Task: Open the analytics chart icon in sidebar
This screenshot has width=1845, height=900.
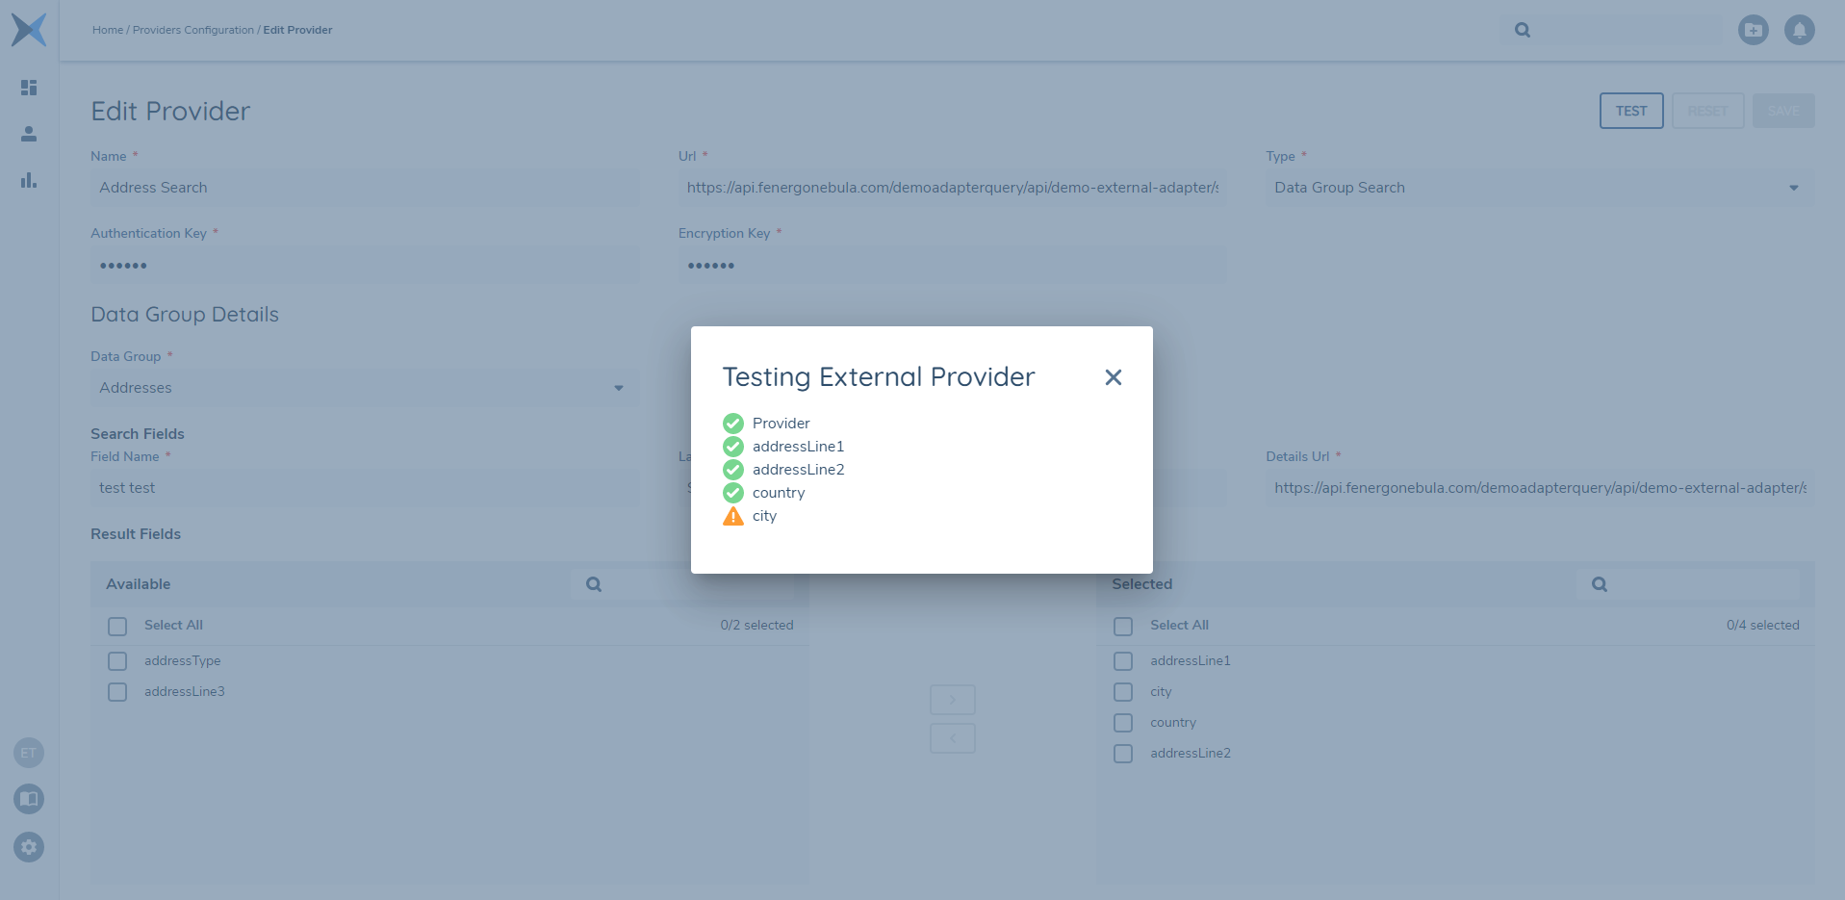Action: tap(28, 181)
